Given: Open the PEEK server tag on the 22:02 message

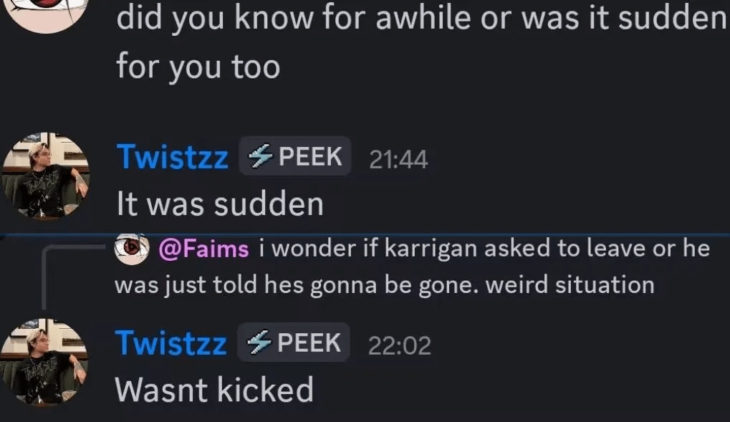Looking at the screenshot, I should click(294, 342).
